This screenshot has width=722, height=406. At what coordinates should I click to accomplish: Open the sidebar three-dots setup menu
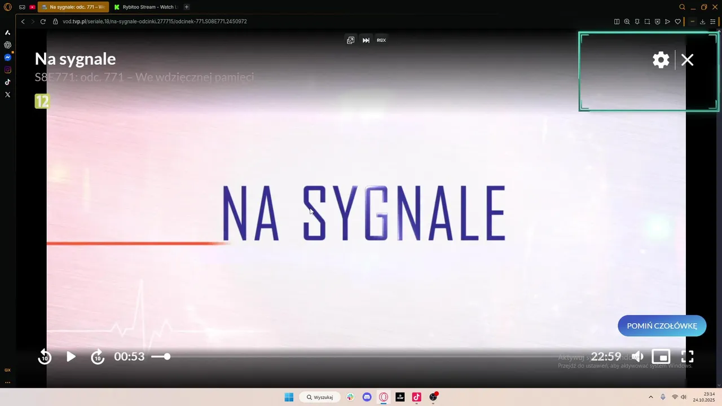7,382
